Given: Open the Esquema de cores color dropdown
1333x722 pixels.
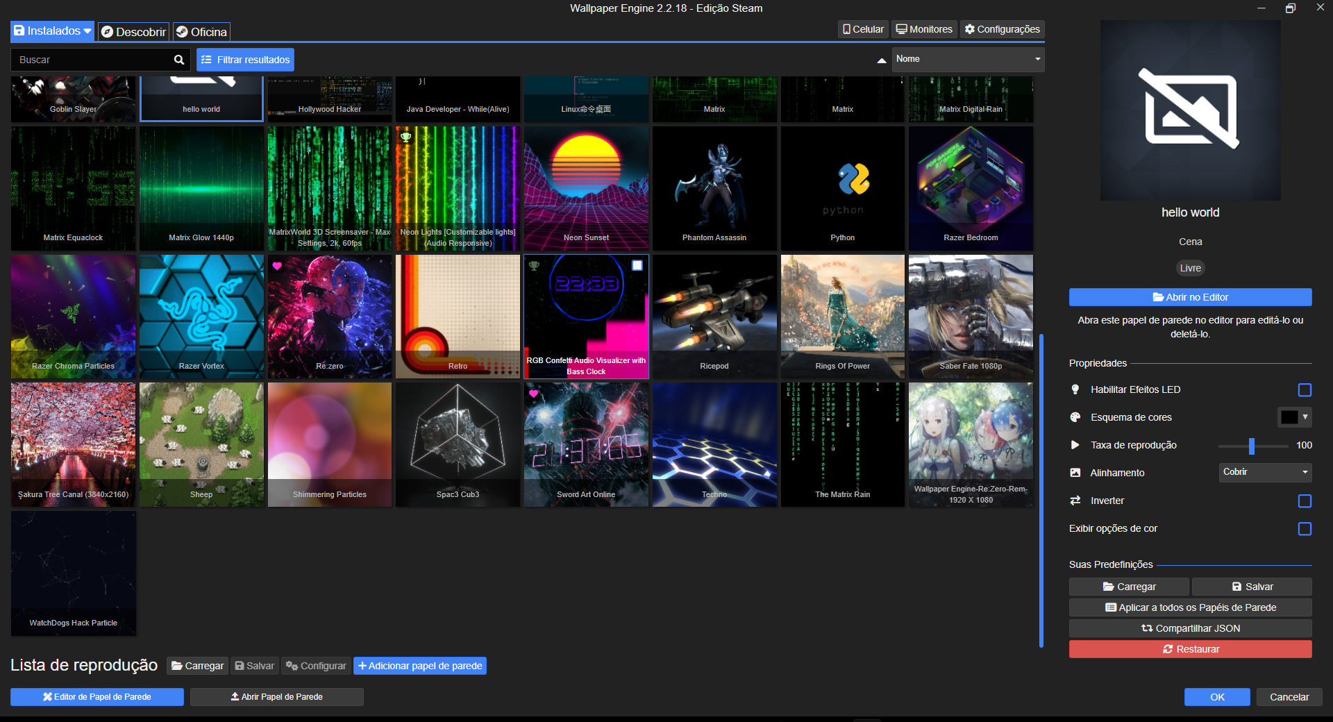Looking at the screenshot, I should (1294, 417).
